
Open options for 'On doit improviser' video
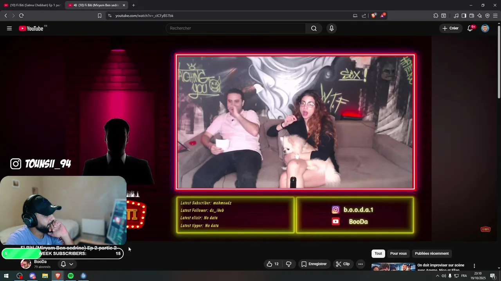click(x=474, y=266)
